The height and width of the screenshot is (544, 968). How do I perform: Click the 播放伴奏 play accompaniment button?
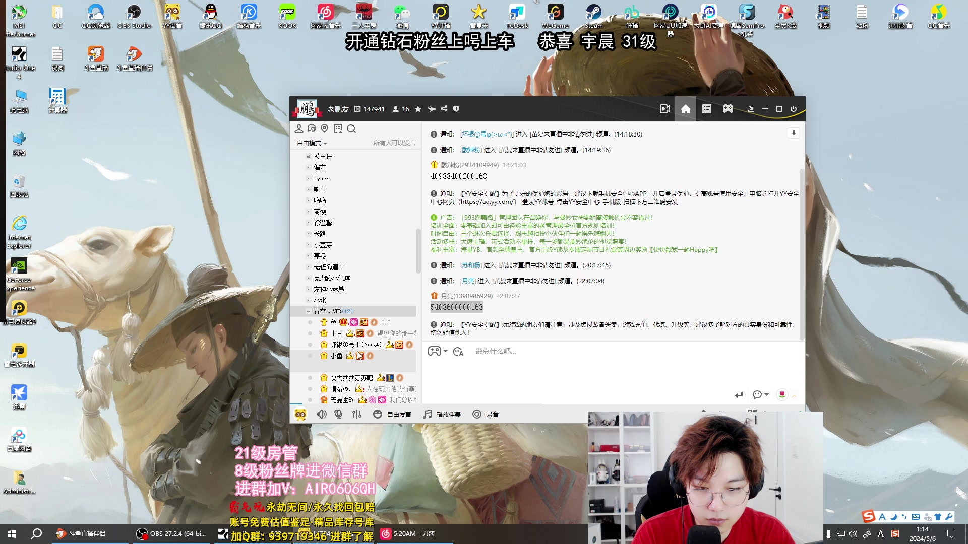coord(442,414)
